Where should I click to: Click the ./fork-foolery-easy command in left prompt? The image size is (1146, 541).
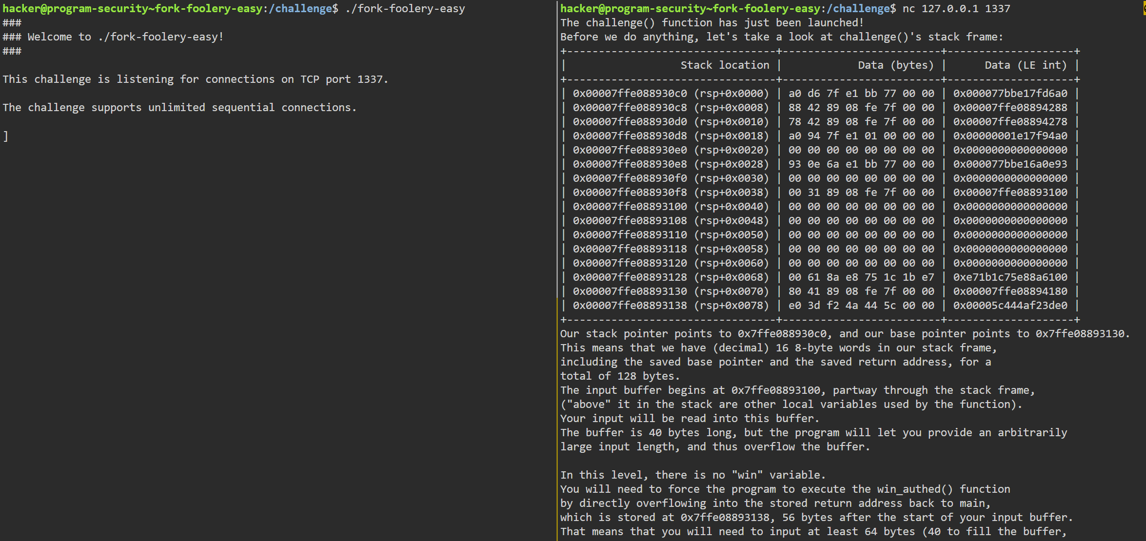(405, 9)
